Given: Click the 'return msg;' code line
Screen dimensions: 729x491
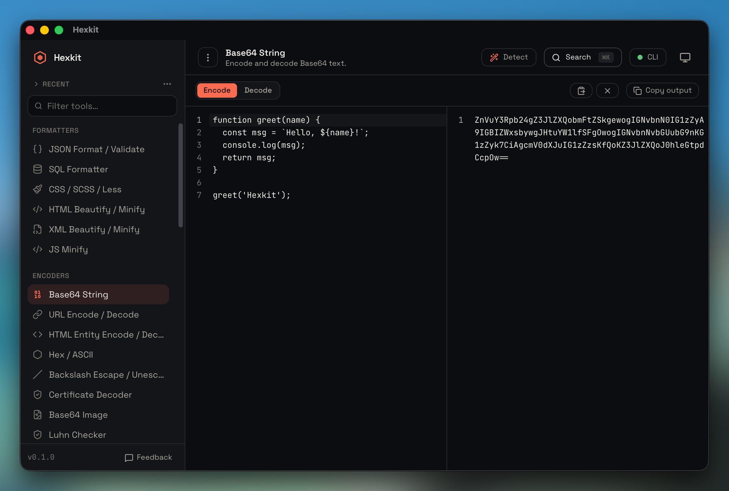Looking at the screenshot, I should (x=249, y=158).
